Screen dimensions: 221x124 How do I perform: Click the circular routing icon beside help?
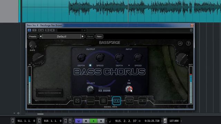point(180,43)
